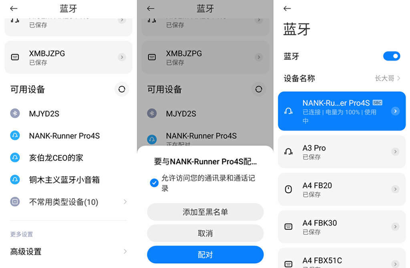Go back using left screen's back arrow
Screen dimensions: 410x268
(14, 9)
